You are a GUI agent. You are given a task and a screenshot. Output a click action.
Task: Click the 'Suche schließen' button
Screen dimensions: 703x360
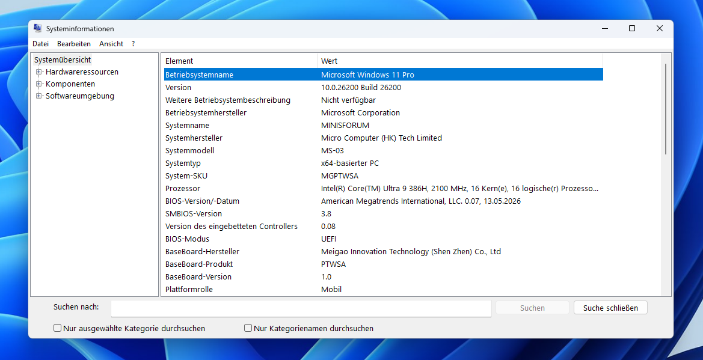[610, 308]
